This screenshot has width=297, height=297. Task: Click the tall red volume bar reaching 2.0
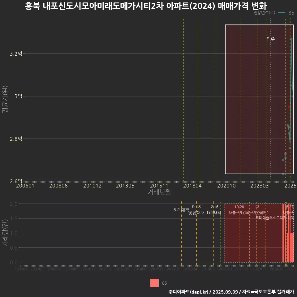click(283, 233)
